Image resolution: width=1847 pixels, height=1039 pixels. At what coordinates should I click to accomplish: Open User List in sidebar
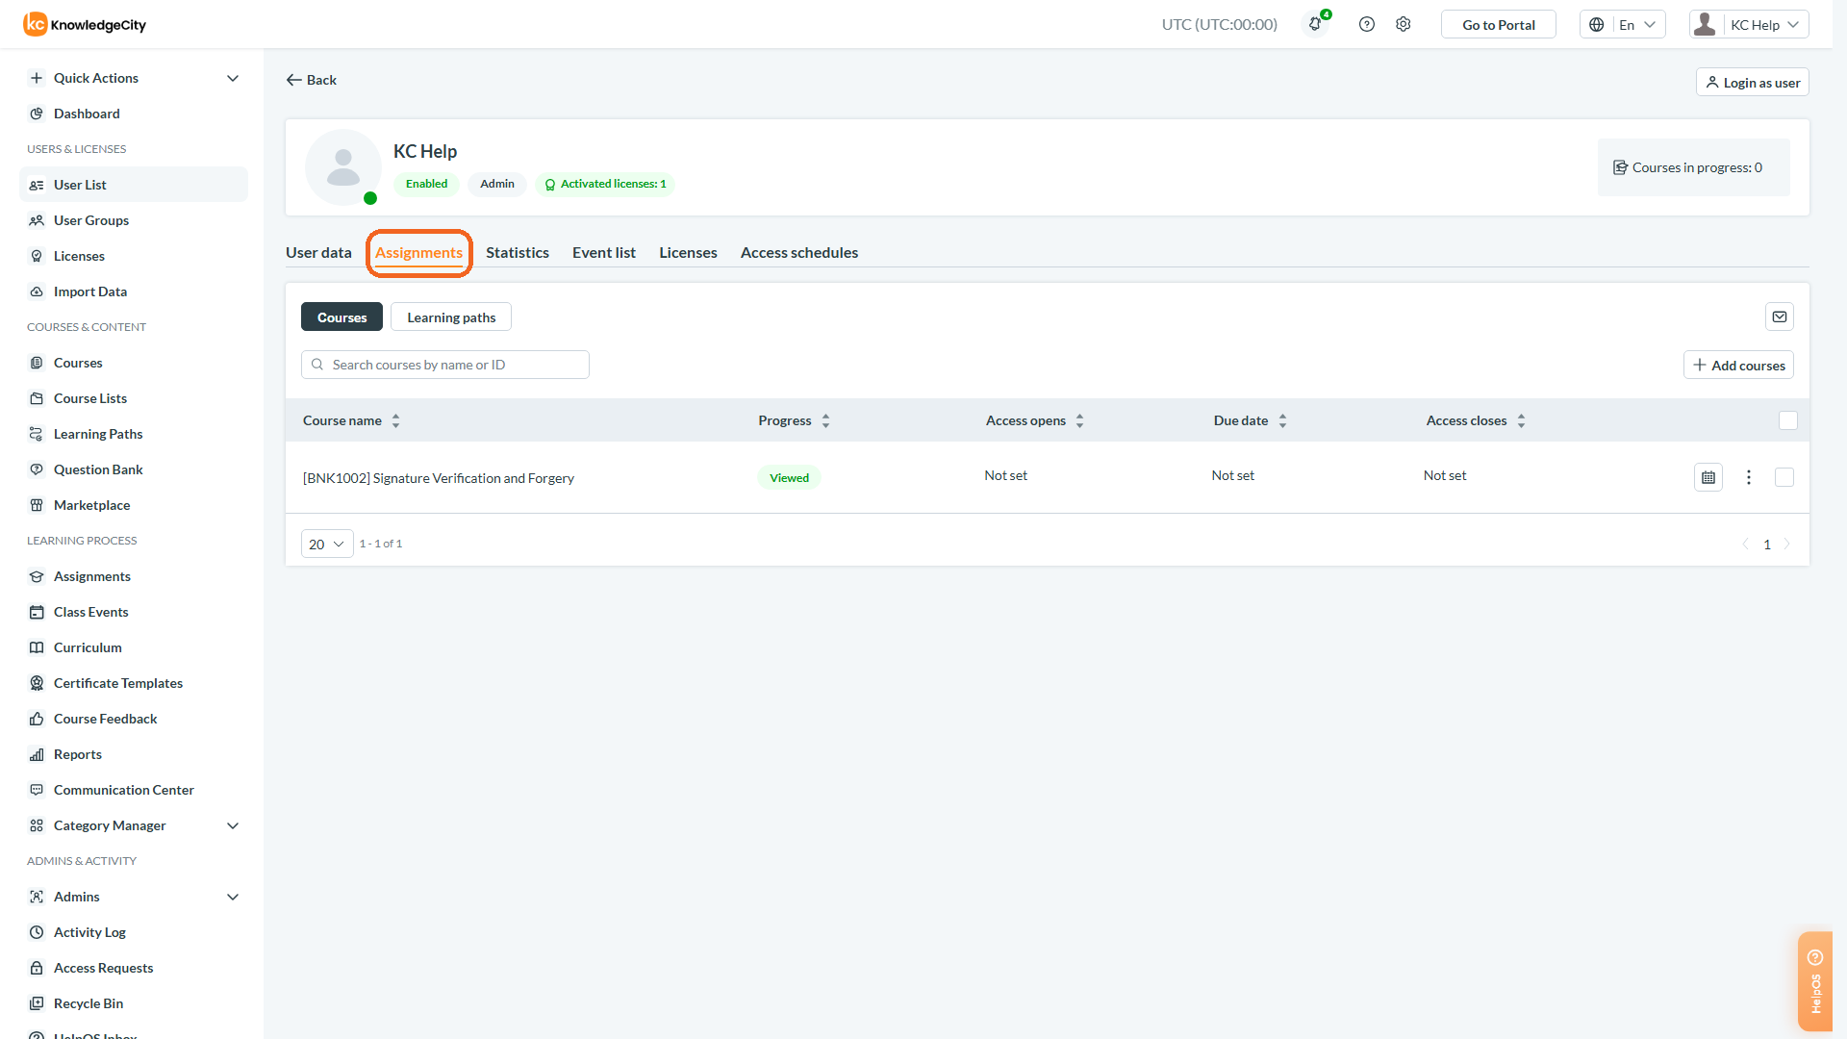click(134, 185)
